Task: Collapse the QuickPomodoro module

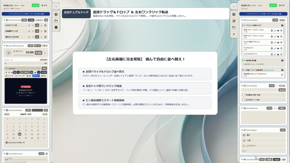Action: pos(4,46)
